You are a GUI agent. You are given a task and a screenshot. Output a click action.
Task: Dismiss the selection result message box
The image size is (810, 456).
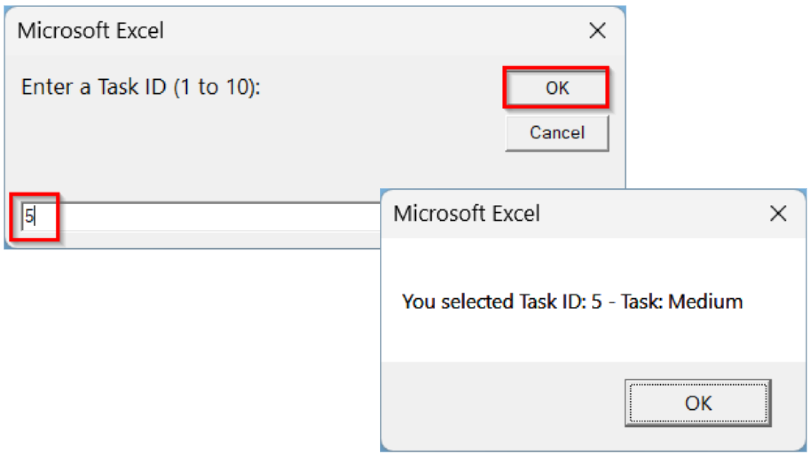tap(697, 403)
